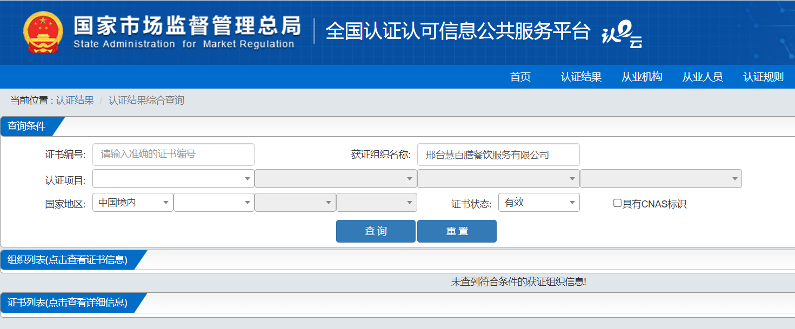Open the third 认证项目 dropdown

[498, 178]
